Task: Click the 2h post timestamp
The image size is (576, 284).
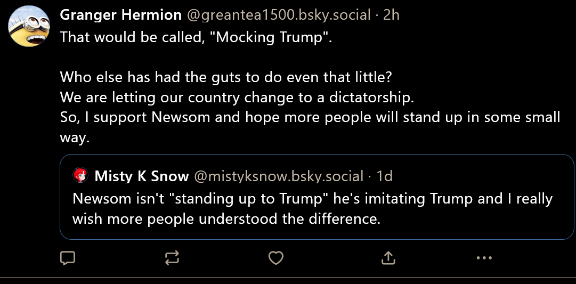Action: tap(391, 15)
